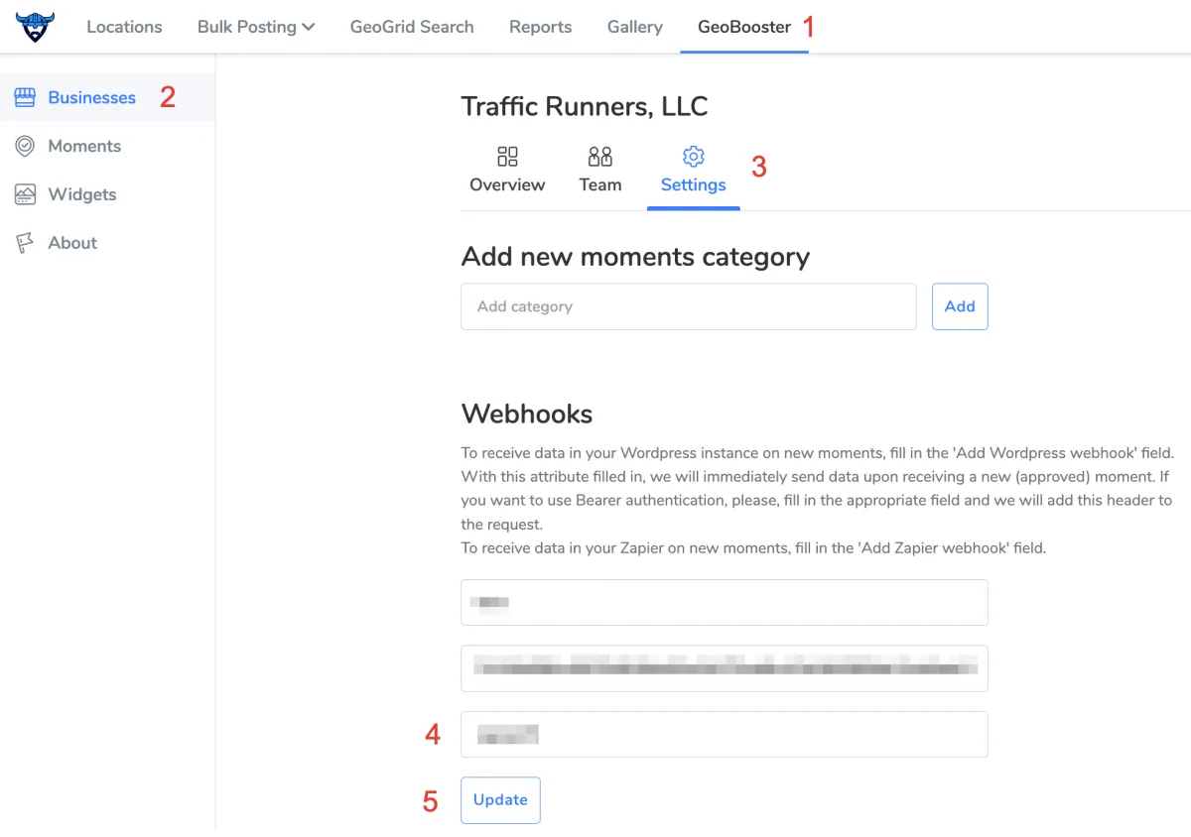Select the GeoBooster nav tab
The image size is (1191, 837).
[744, 27]
